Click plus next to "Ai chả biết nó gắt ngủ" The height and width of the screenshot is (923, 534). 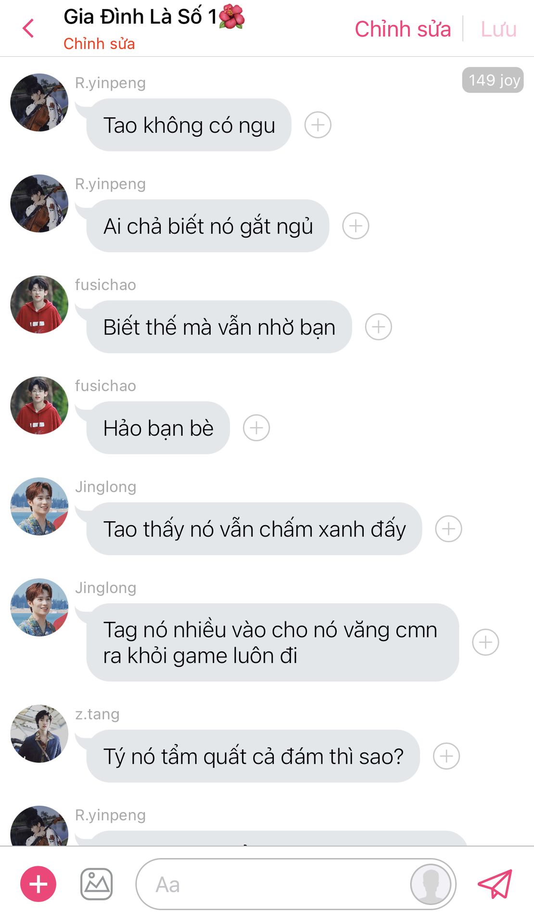pyautogui.click(x=356, y=226)
